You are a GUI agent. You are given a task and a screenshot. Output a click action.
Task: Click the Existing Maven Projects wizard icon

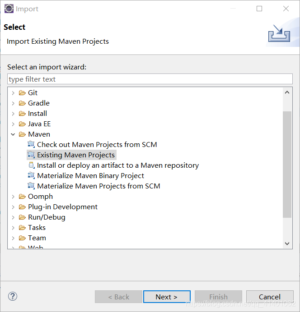point(31,155)
